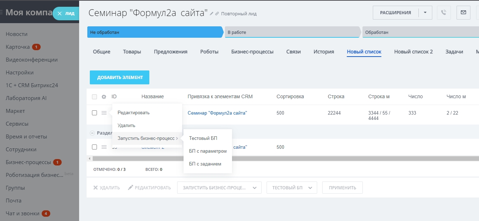The height and width of the screenshot is (221, 479).
Task: Open ЗАПУСТИТЬ БИЗНЕС-ПРОЦЕСС action dropdown
Action: pos(219,188)
